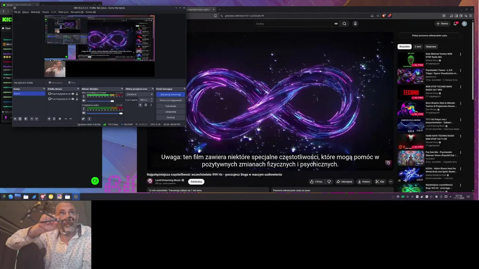Delete selected scene in OBS Sceny panel
Viewport: 479px width, 269px height.
click(x=20, y=119)
